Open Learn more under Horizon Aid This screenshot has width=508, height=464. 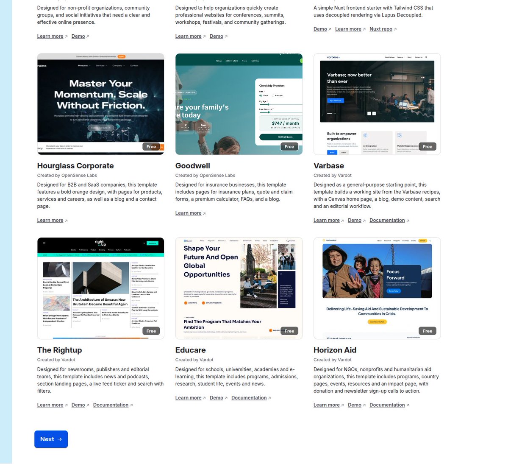click(x=327, y=405)
